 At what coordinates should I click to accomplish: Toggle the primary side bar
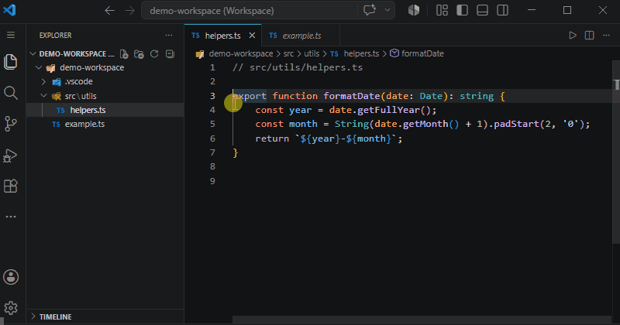(x=462, y=10)
